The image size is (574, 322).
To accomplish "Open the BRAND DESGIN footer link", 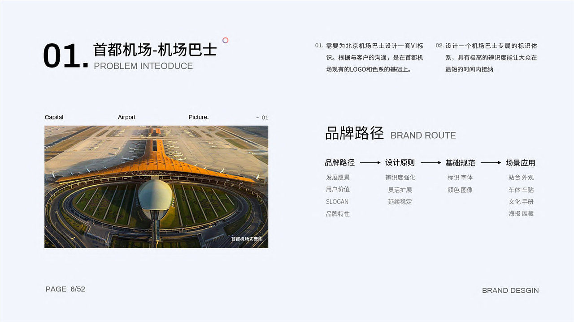I will point(510,290).
